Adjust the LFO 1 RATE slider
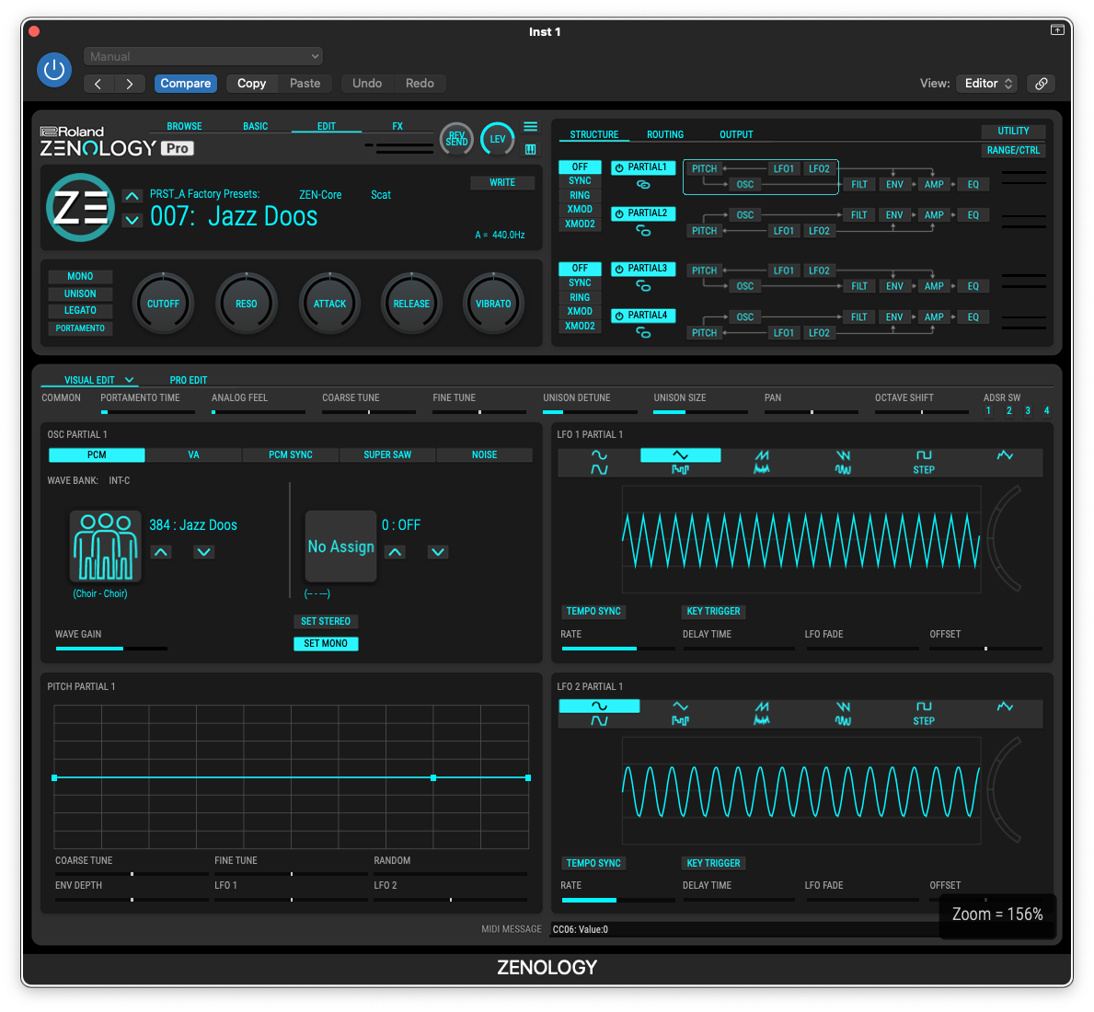The image size is (1094, 1012). [618, 650]
